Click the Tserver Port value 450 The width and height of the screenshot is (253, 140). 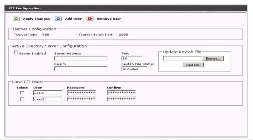click(46, 35)
